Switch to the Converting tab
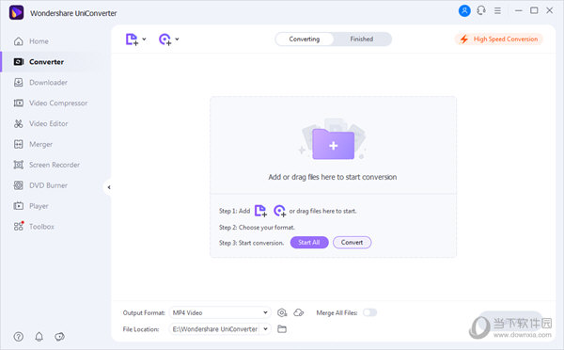This screenshot has width=564, height=350. point(305,39)
